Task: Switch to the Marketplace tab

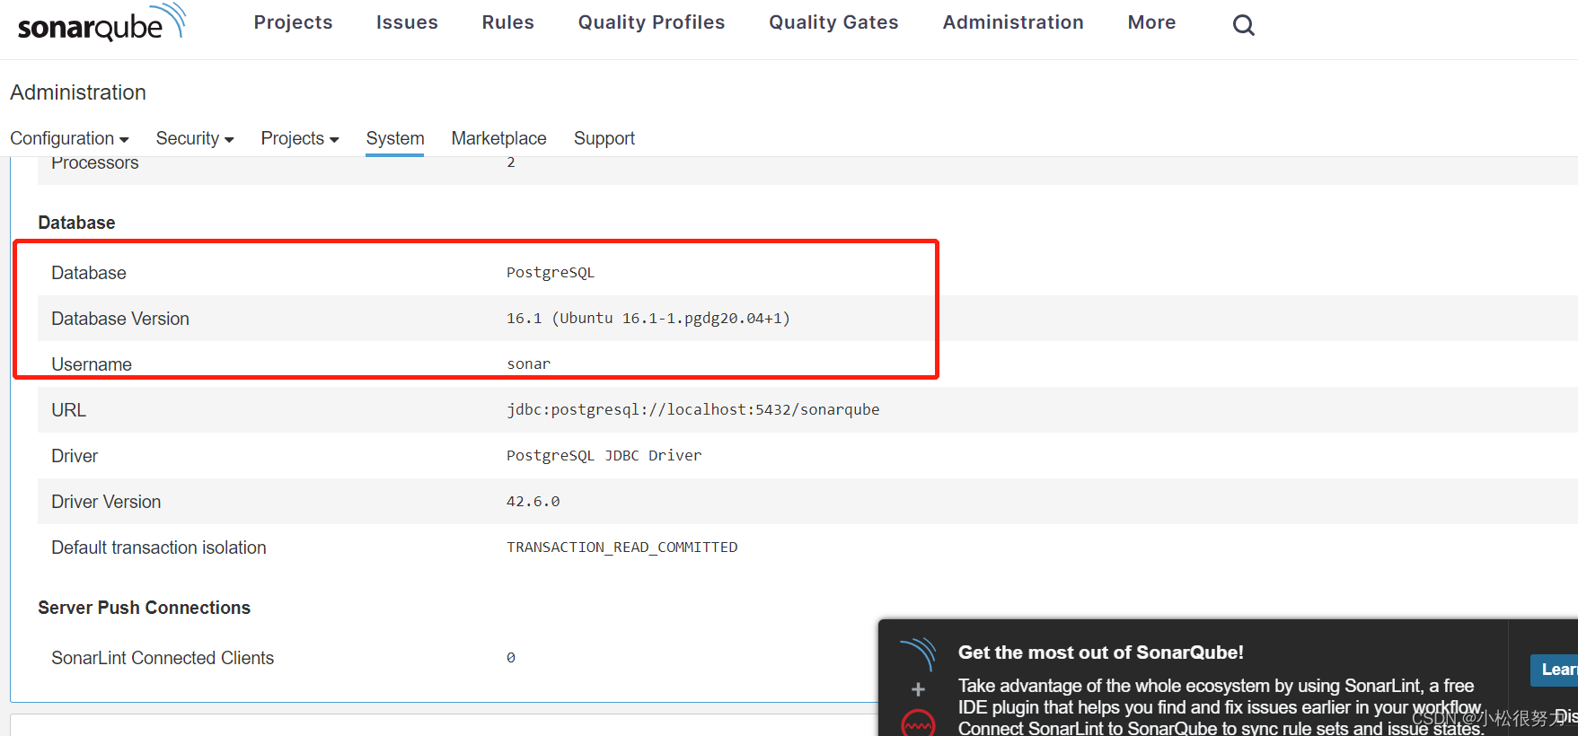Action: click(498, 138)
